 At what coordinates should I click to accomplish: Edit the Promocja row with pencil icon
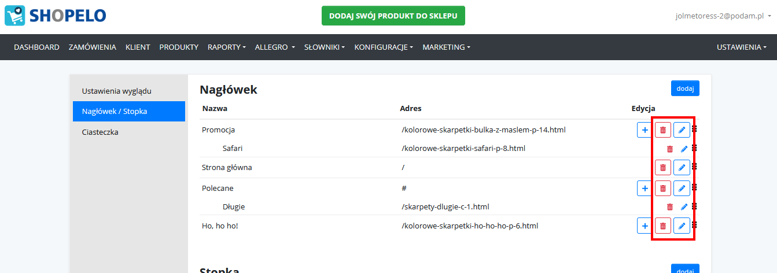[x=682, y=130]
